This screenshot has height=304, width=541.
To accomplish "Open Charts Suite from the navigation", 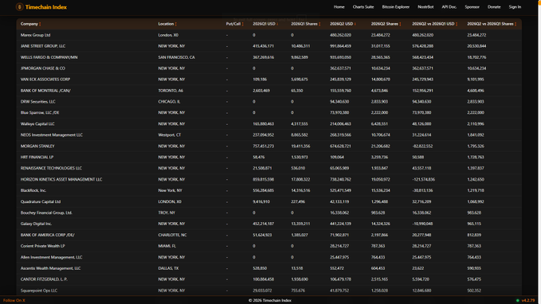I will coord(363,7).
